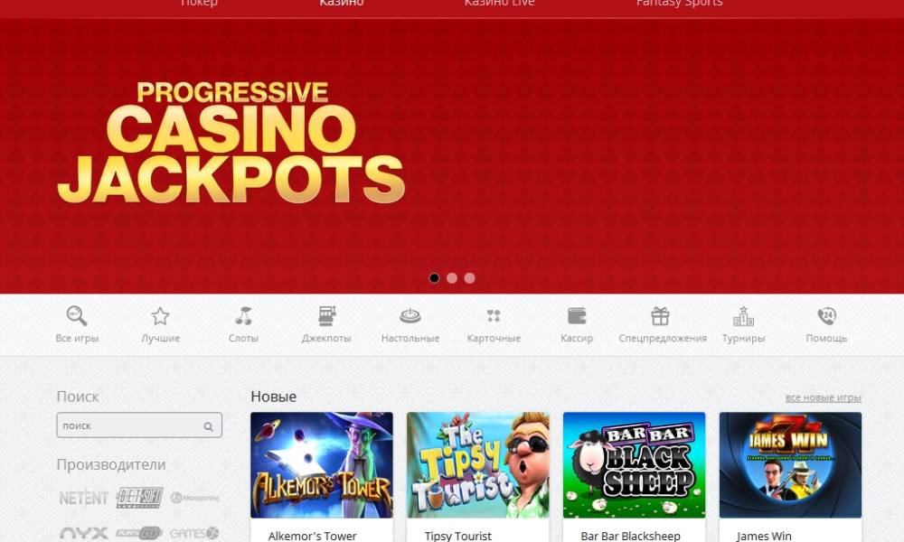Select the first banner carousel dot

pos(434,278)
